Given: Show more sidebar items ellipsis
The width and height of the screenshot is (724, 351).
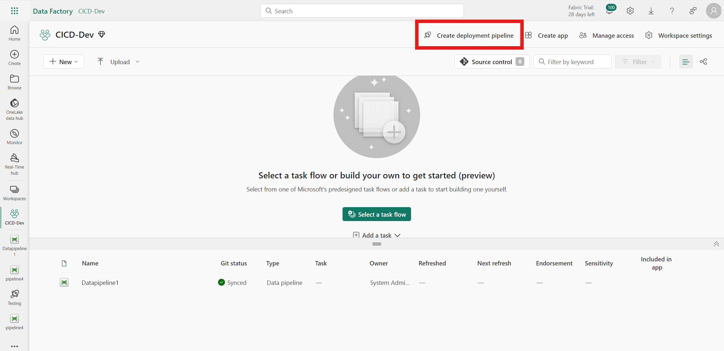Looking at the screenshot, I should [x=15, y=346].
